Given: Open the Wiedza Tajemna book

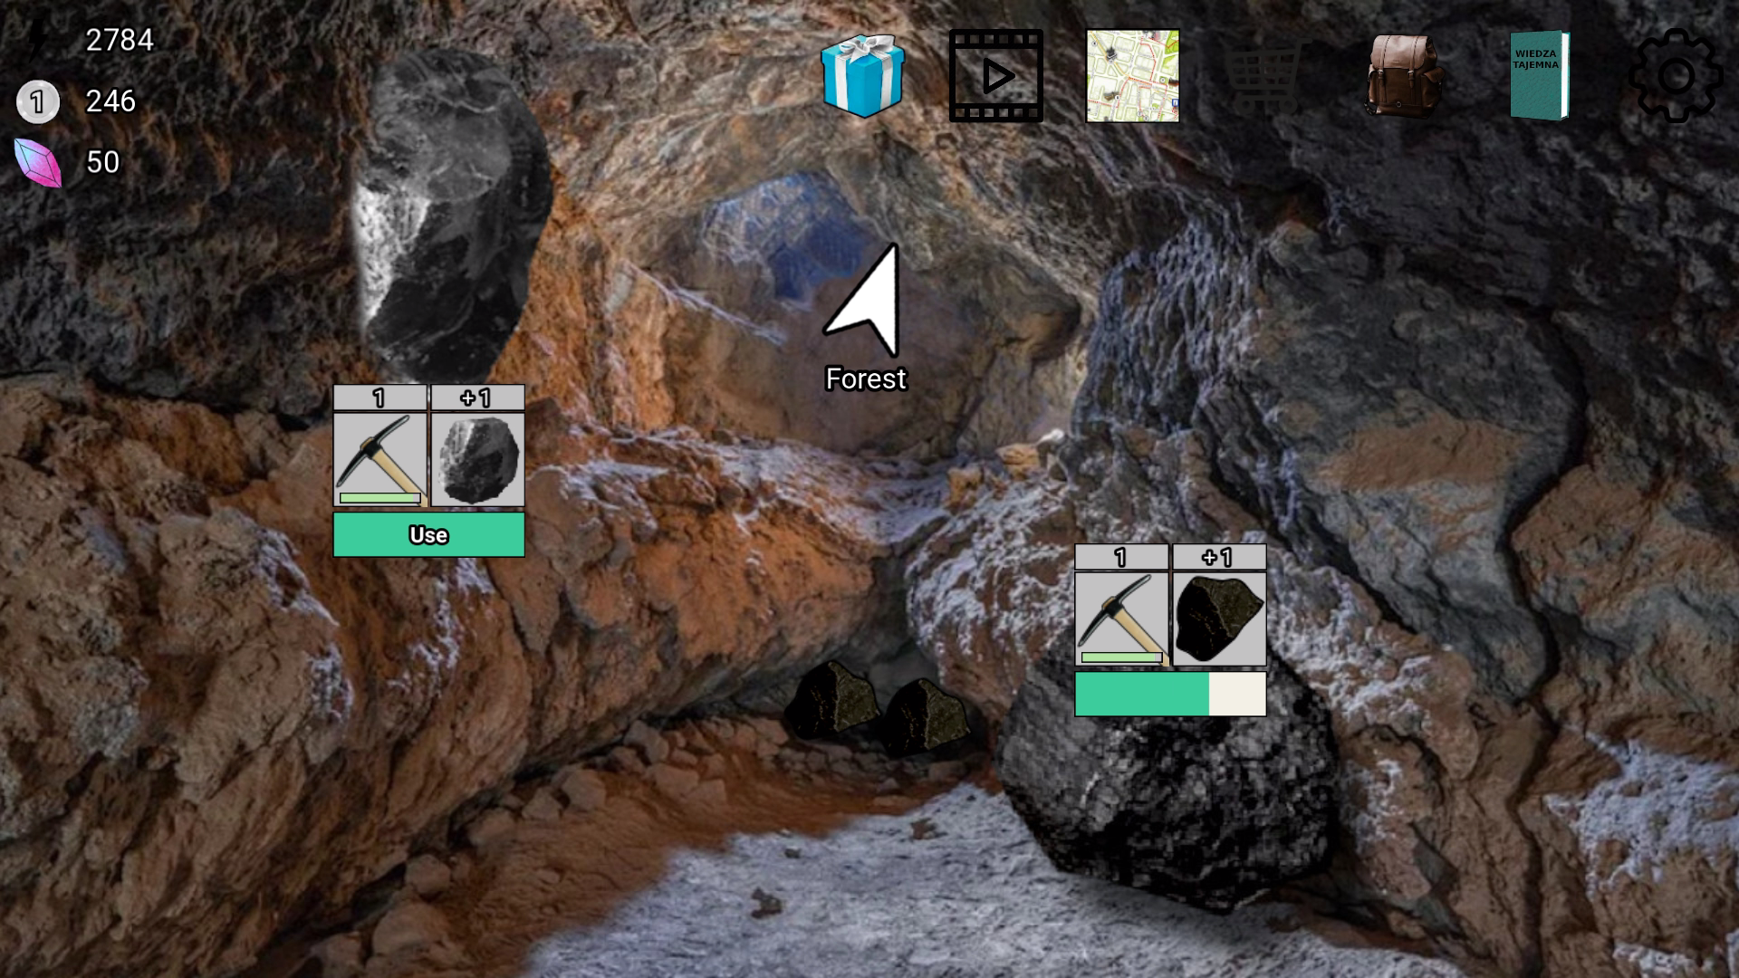Looking at the screenshot, I should 1538,76.
